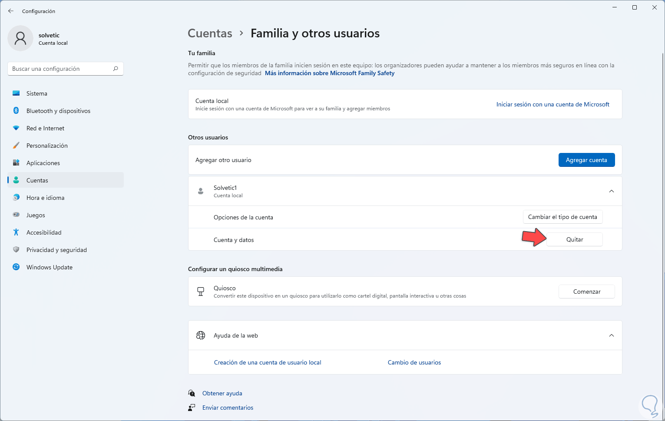The width and height of the screenshot is (665, 421).
Task: Click the Aplicaciones icon in sidebar
Action: click(x=16, y=163)
